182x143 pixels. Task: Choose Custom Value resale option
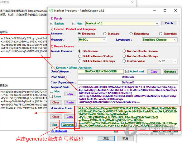pos(124,61)
